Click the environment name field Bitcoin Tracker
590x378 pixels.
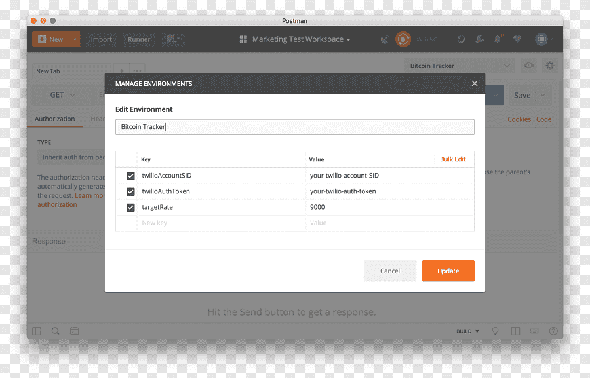[x=294, y=126]
